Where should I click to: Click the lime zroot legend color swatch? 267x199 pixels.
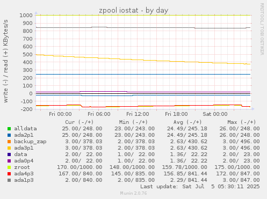pyautogui.click(x=9, y=167)
